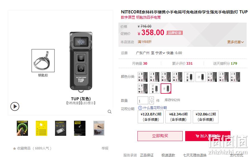Open the 宁波 destination dropdown
250x157 pixels.
click(160, 53)
